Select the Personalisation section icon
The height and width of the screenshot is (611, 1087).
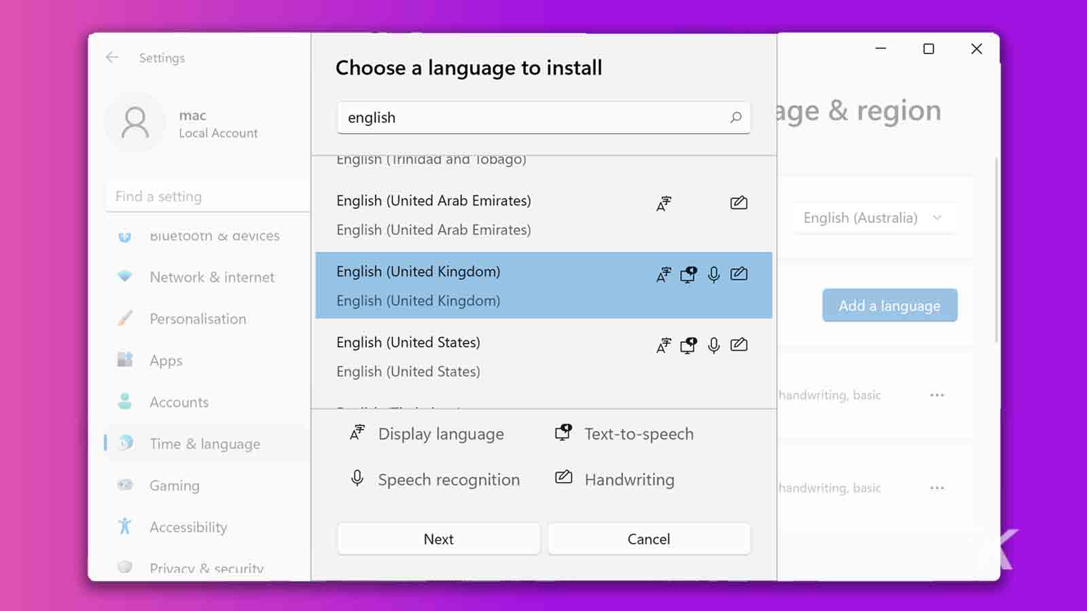pyautogui.click(x=126, y=318)
